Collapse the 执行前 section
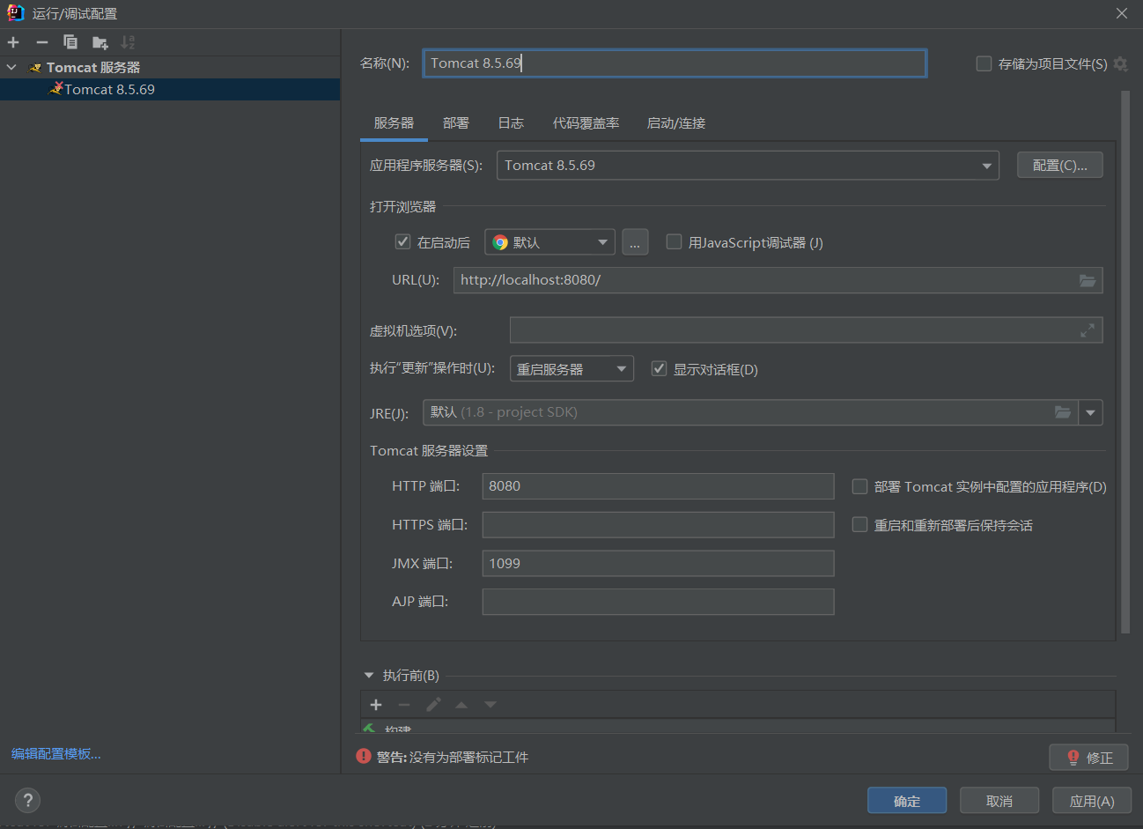Viewport: 1143px width, 829px height. pyautogui.click(x=369, y=676)
